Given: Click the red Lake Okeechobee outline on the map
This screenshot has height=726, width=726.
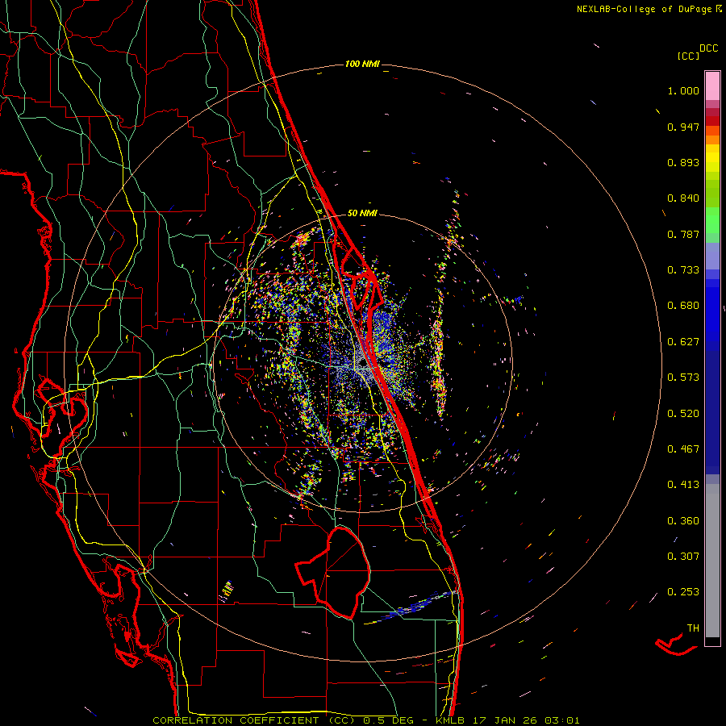Looking at the screenshot, I should 333,572.
